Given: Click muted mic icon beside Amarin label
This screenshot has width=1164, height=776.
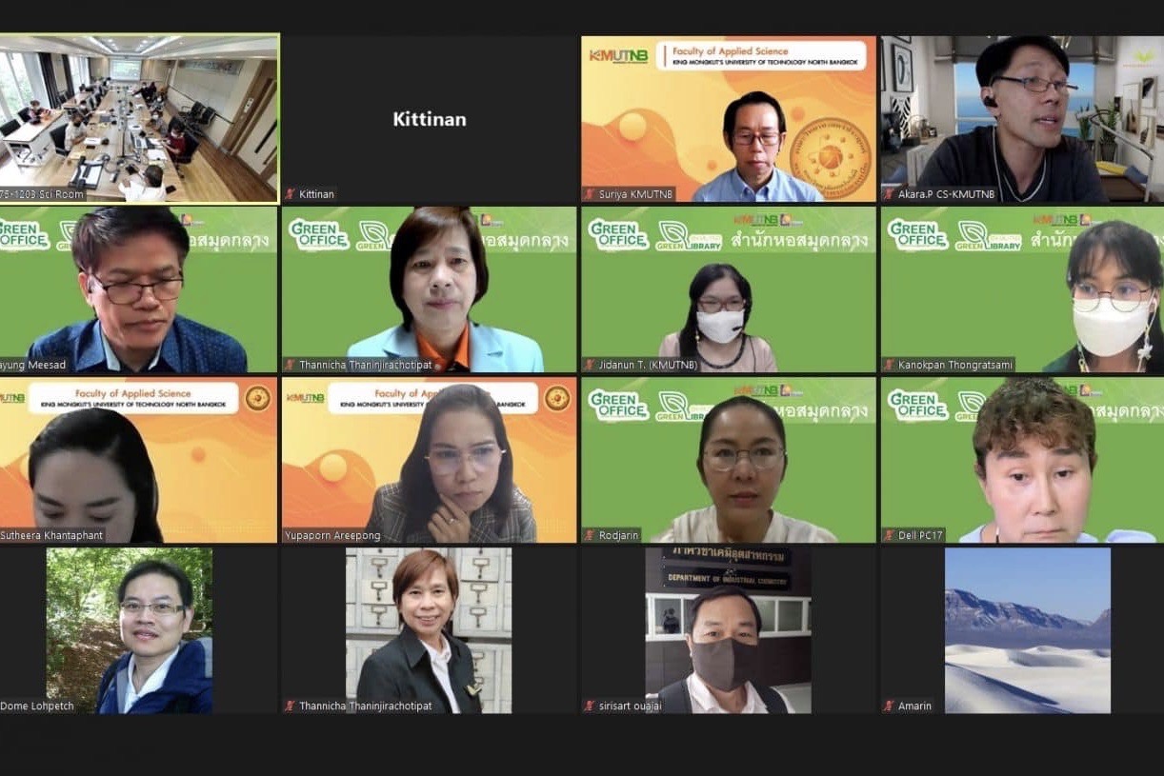Looking at the screenshot, I should coord(889,706).
